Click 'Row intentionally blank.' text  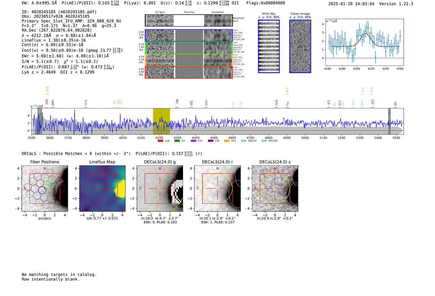tap(51, 279)
